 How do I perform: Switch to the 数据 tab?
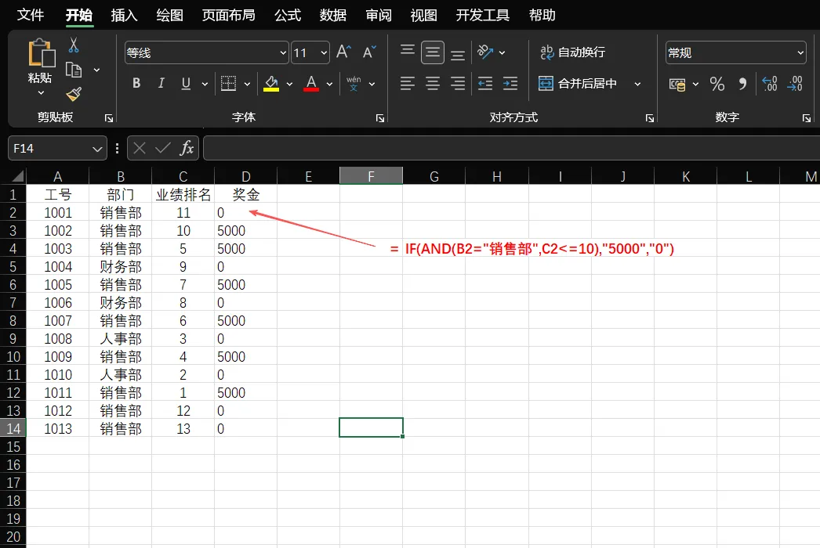(333, 15)
